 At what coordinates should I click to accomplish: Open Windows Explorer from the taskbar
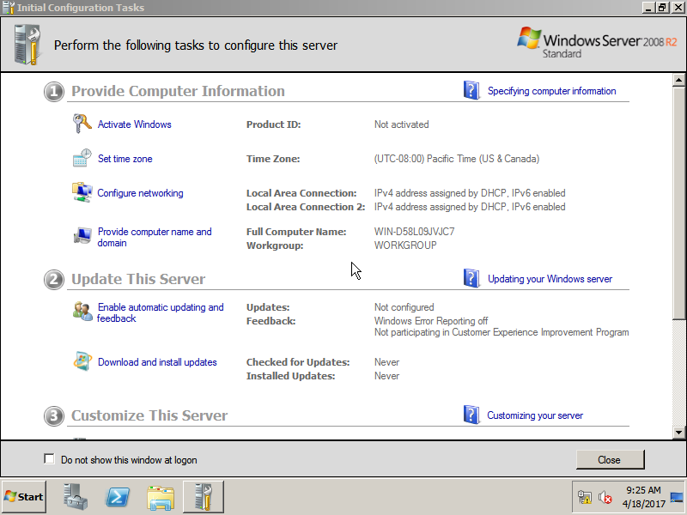coord(161,497)
